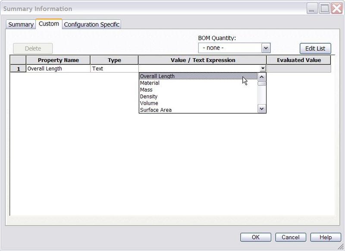Switch to the Summary tab
Viewport: 345px width, 251px height.
[21, 25]
